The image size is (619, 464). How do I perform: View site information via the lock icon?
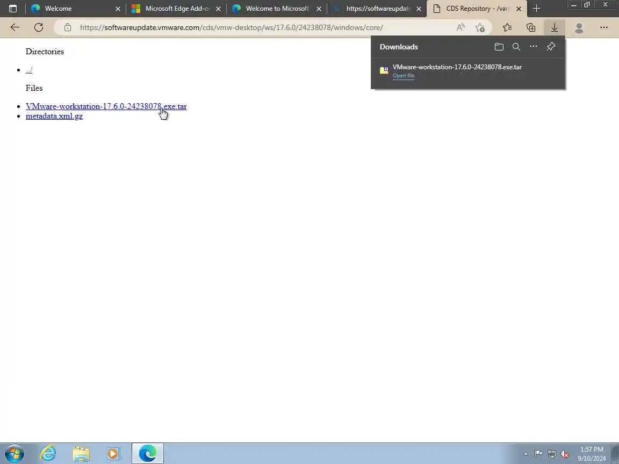tap(68, 27)
